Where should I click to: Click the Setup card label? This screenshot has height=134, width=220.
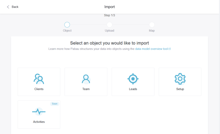point(180,89)
